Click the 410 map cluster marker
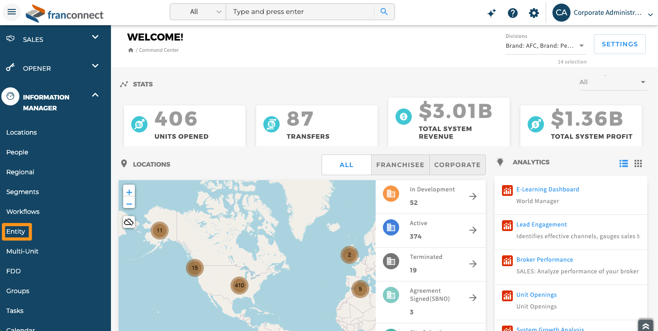 pyautogui.click(x=239, y=285)
